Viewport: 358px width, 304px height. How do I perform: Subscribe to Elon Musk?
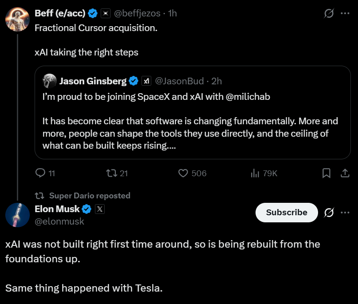point(287,213)
